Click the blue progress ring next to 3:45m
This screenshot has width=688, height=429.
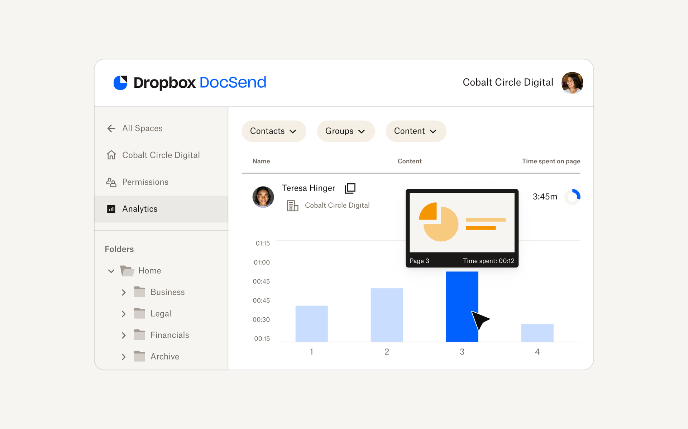[573, 197]
